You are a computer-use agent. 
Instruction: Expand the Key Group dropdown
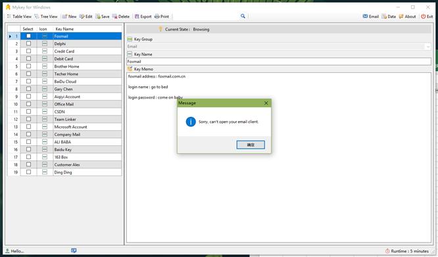click(428, 47)
